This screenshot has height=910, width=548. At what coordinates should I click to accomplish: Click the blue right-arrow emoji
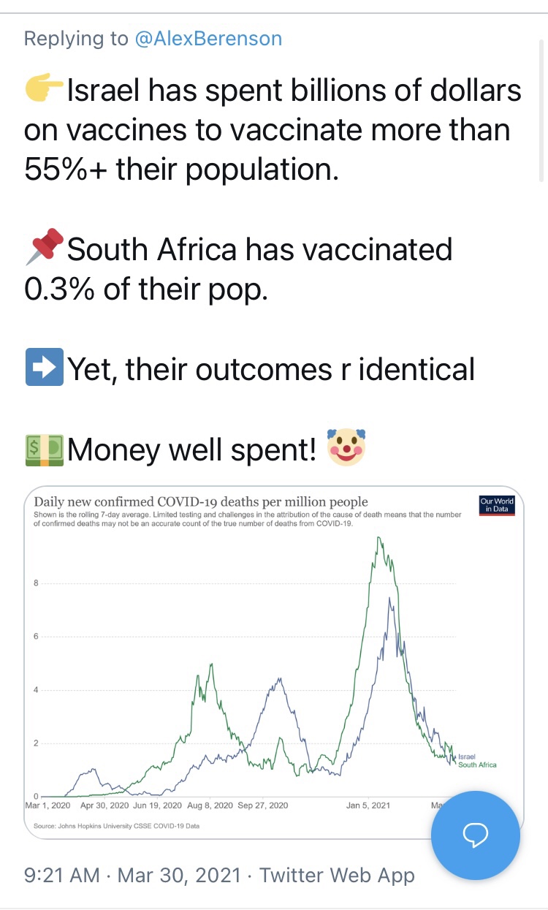click(44, 368)
